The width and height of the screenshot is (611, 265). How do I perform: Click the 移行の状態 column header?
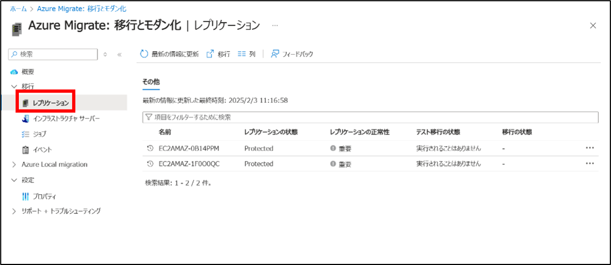tap(517, 132)
